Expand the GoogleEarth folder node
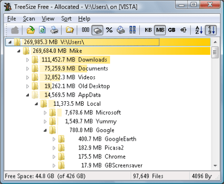 (54, 139)
